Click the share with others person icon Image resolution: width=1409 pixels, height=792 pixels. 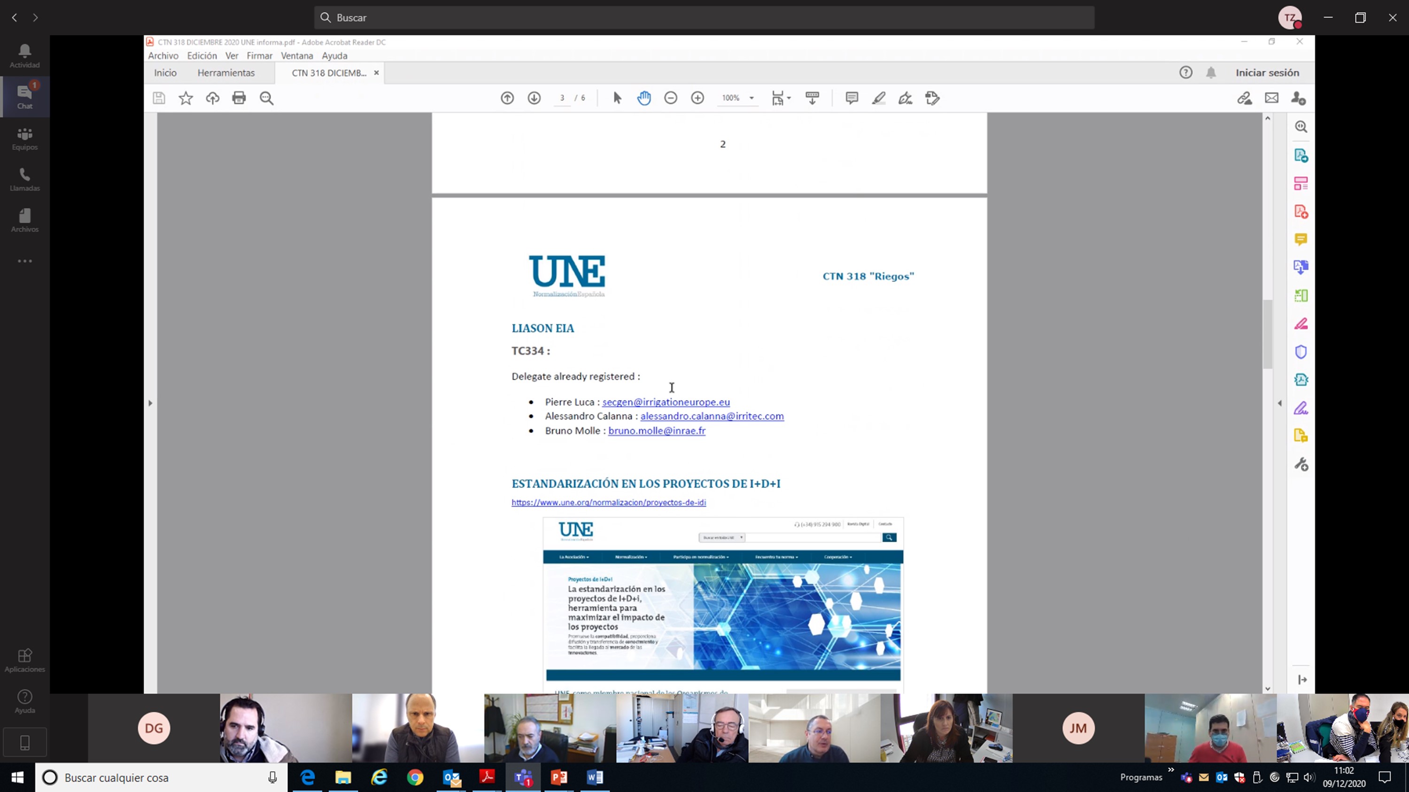coord(1298,99)
